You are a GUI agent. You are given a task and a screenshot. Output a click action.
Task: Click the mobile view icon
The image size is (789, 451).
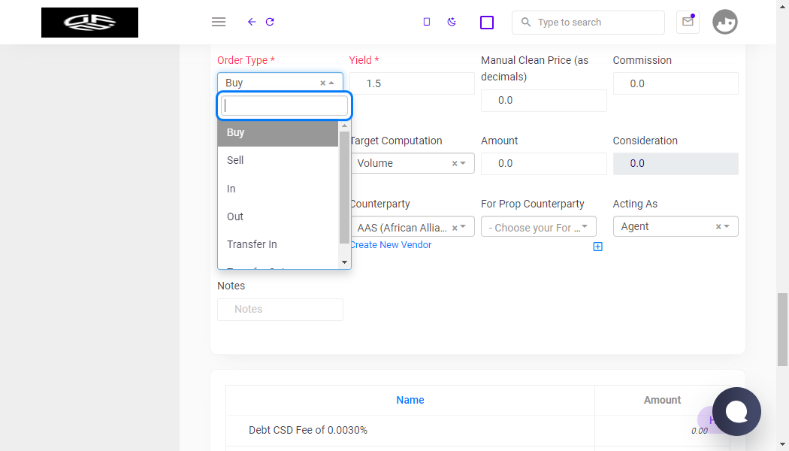(427, 22)
